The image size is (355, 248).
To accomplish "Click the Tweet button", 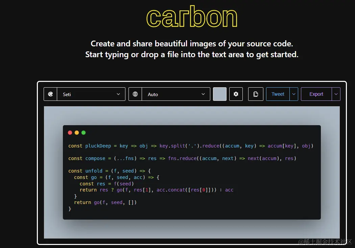I will [x=278, y=94].
